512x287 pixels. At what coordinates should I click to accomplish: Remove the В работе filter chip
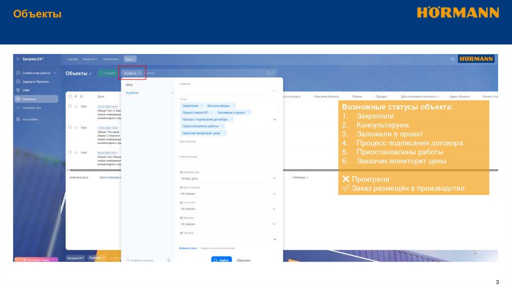pos(139,73)
